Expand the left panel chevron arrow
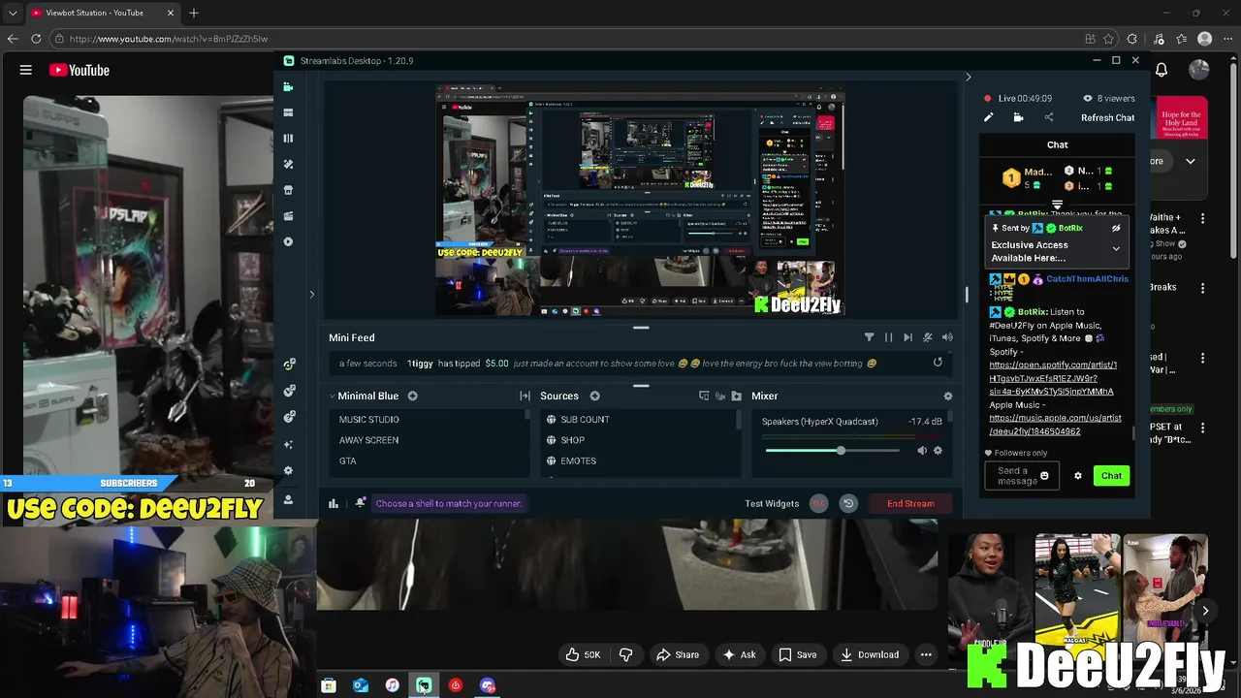Image resolution: width=1241 pixels, height=698 pixels. (x=311, y=294)
